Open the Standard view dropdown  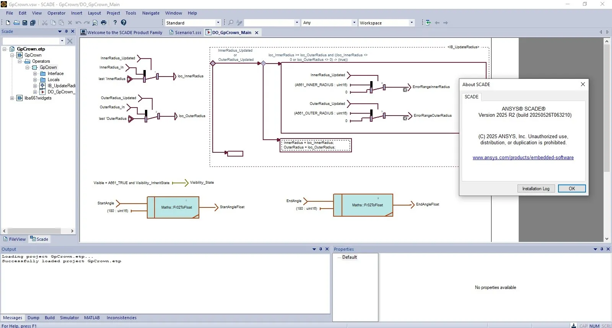coord(218,23)
